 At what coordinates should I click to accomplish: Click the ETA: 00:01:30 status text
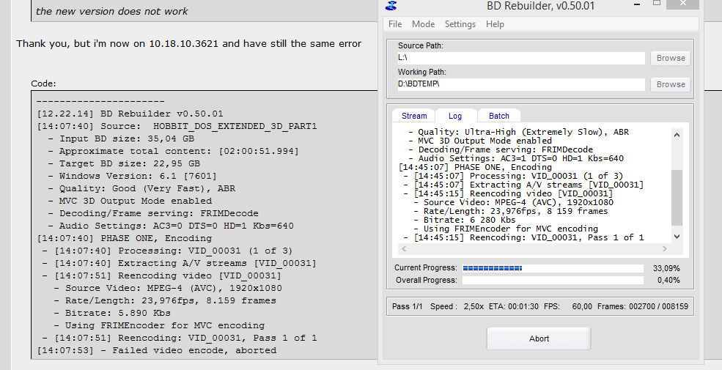click(513, 306)
